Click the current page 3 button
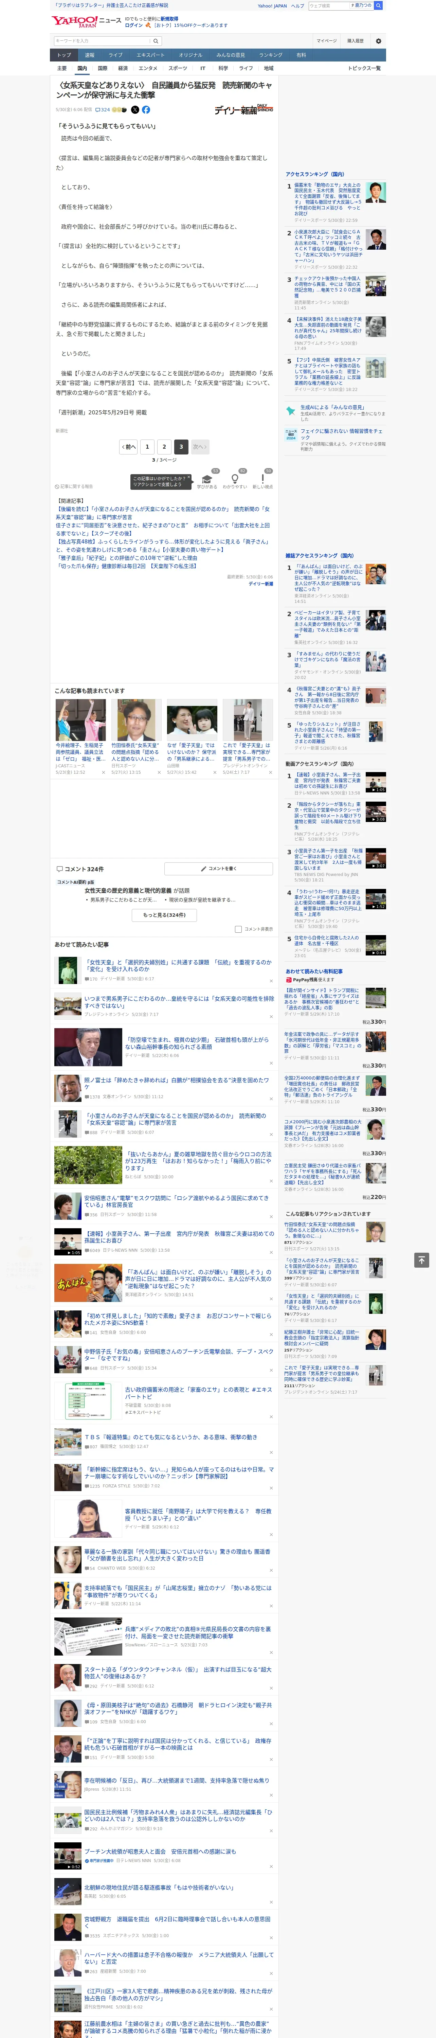 tap(181, 447)
